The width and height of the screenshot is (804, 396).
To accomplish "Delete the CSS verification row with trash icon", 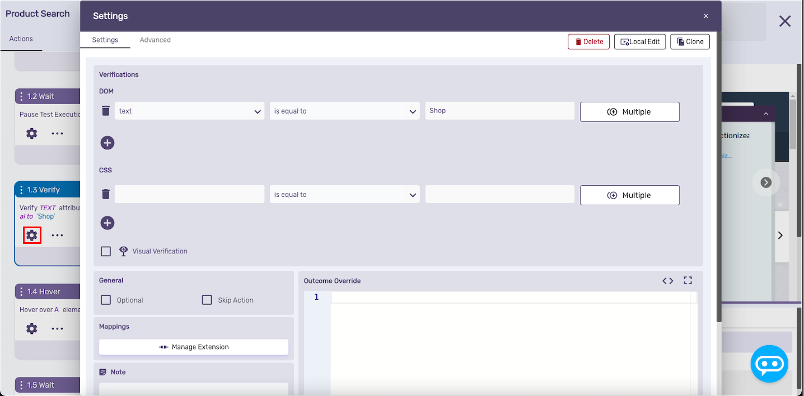I will coord(106,194).
